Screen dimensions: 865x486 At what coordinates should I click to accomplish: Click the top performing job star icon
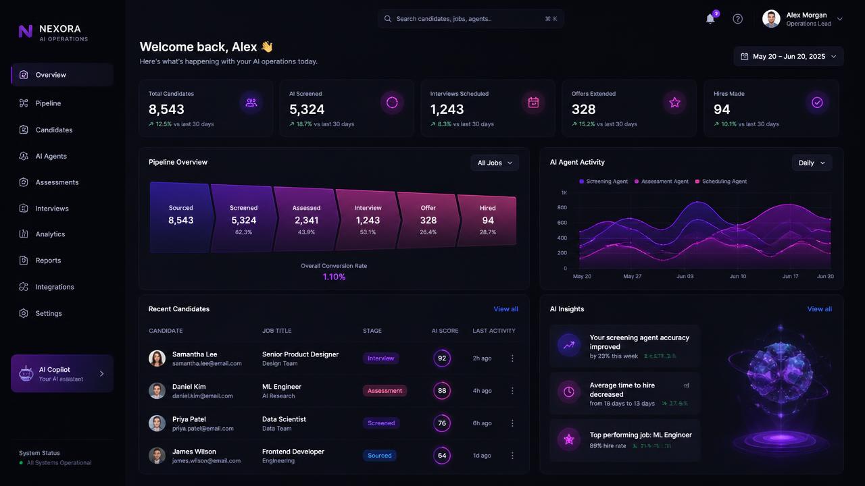point(569,439)
